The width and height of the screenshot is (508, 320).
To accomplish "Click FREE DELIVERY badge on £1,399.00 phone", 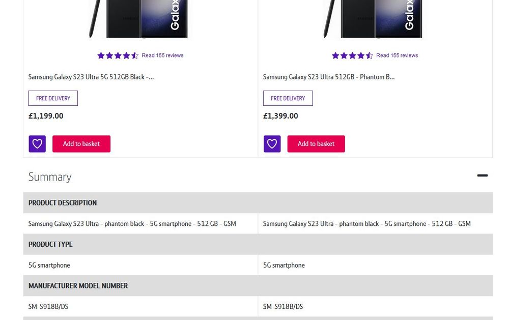I will [288, 98].
